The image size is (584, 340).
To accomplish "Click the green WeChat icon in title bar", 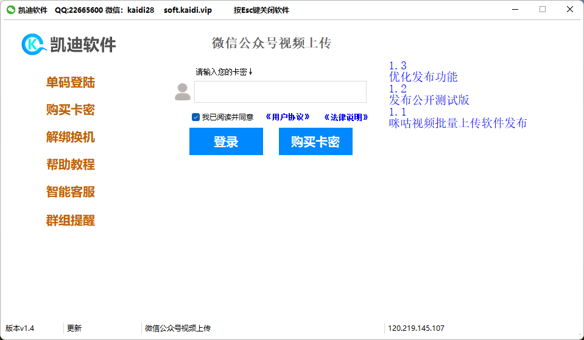I will point(11,10).
